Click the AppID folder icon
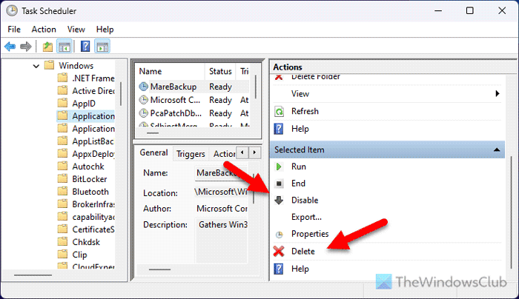519x299 pixels. click(x=62, y=103)
